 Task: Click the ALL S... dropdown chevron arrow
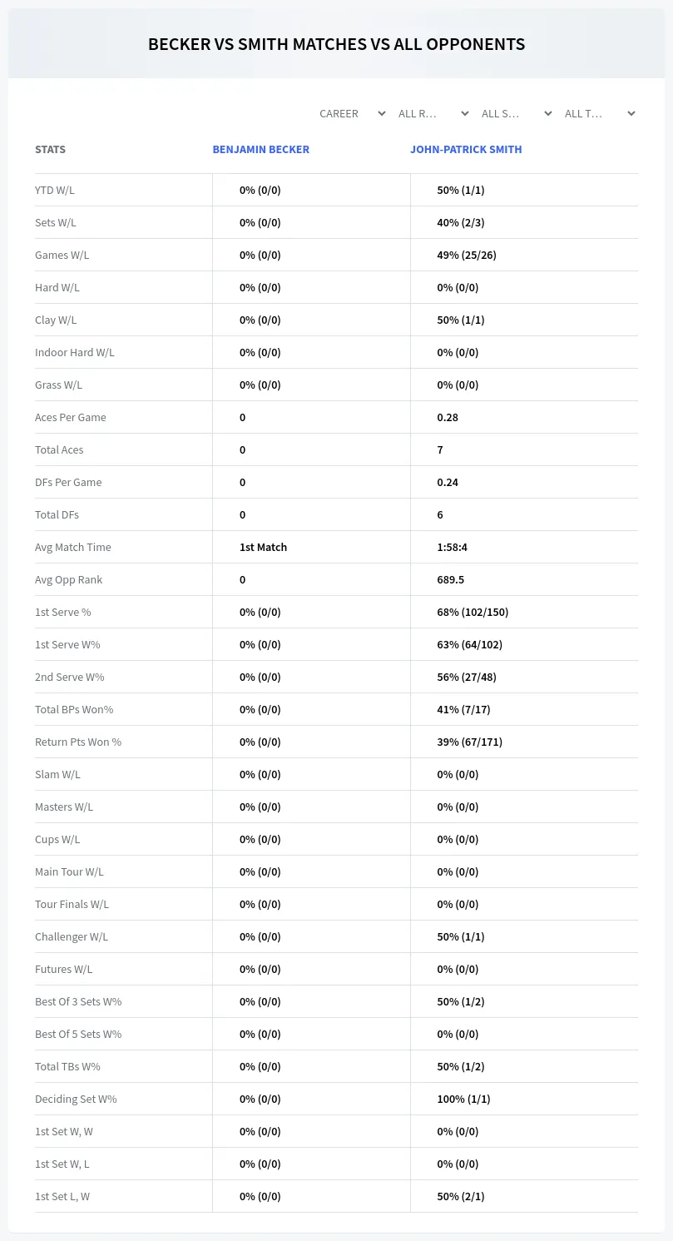548,113
